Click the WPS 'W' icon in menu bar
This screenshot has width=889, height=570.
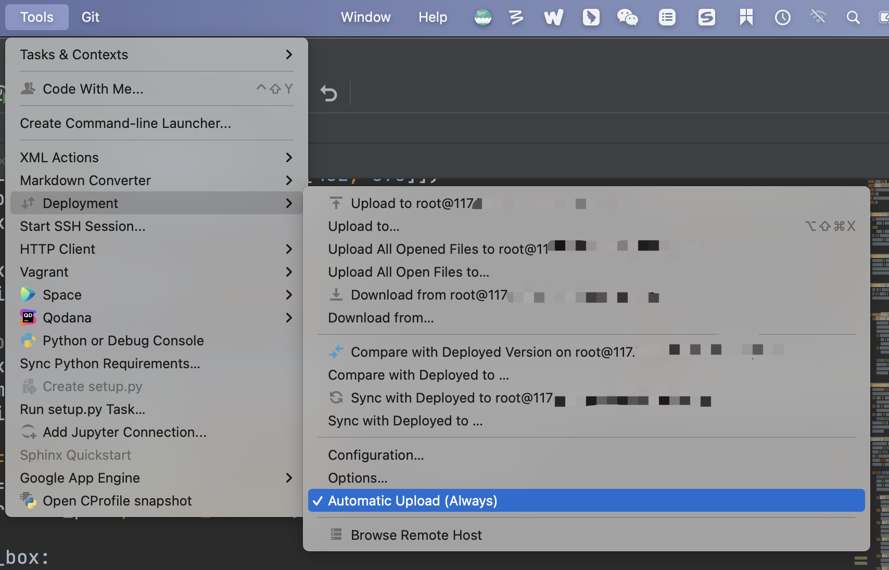(x=553, y=17)
